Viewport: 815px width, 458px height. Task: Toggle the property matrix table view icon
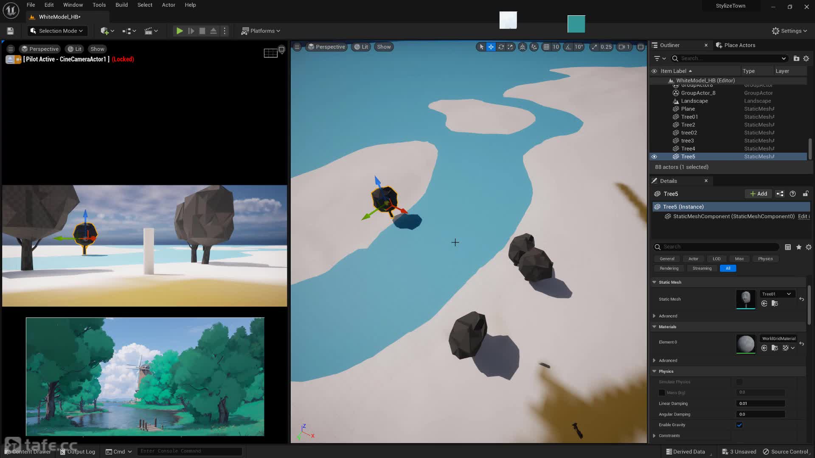788,247
